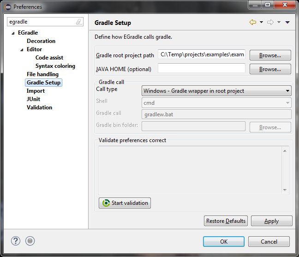
Task: Collapse the Editor tree node
Action: pyautogui.click(x=22, y=50)
